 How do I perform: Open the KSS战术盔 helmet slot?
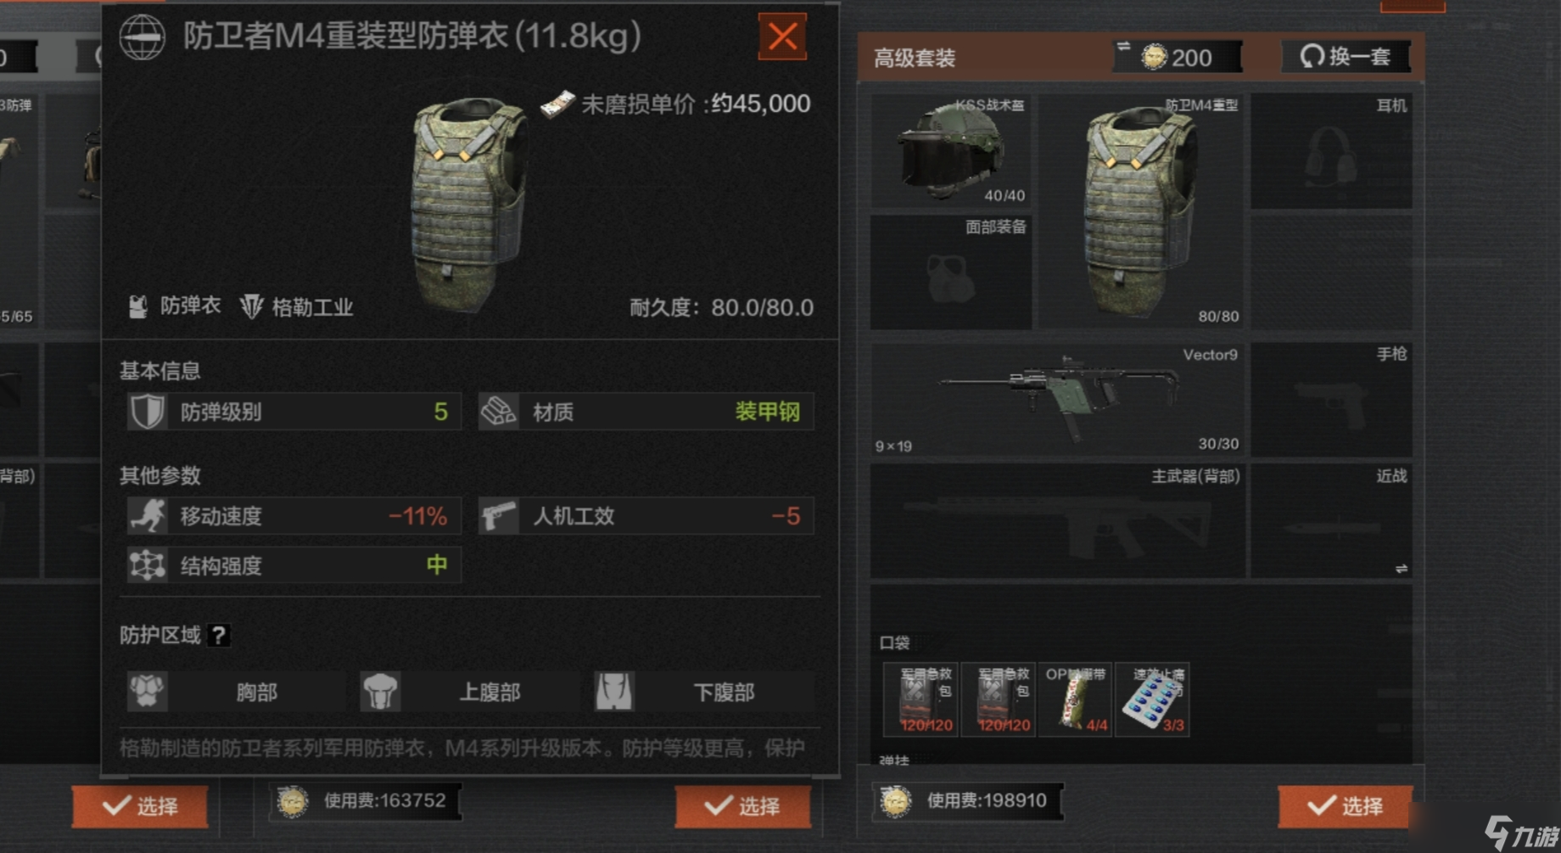pos(950,151)
